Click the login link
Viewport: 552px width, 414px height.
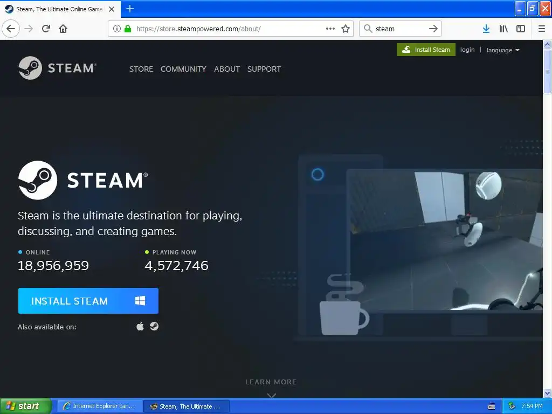pos(467,50)
